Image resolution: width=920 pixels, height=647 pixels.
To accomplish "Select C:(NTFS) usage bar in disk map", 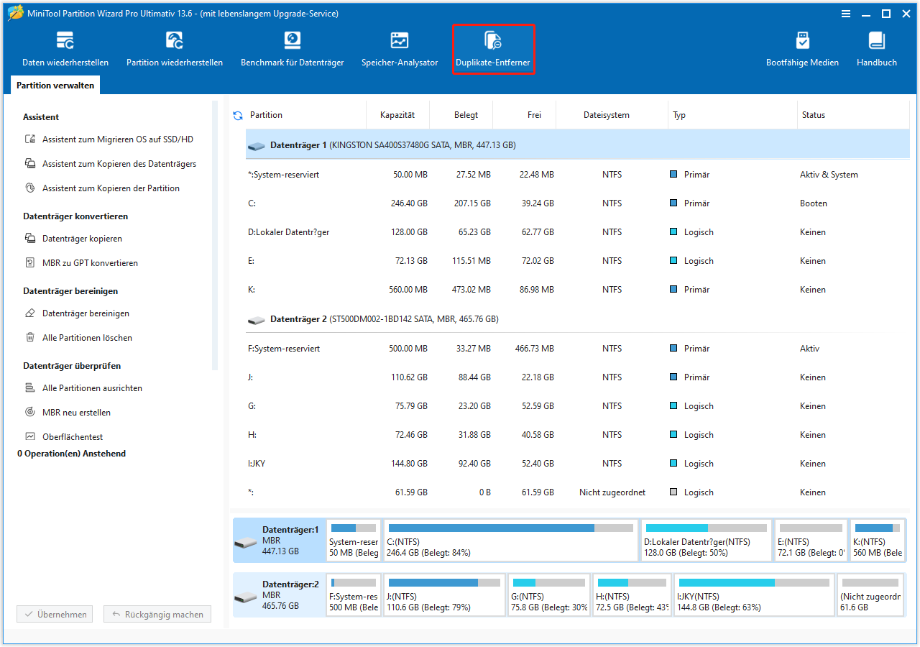I will click(x=510, y=528).
